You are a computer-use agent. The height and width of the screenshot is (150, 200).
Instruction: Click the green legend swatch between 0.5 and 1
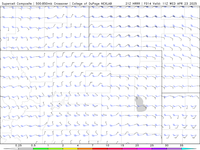(41, 149)
